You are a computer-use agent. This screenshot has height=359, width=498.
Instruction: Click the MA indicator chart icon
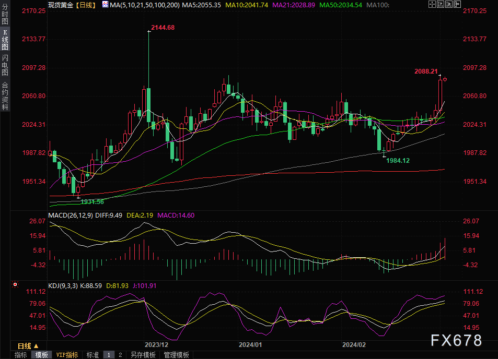106,4
